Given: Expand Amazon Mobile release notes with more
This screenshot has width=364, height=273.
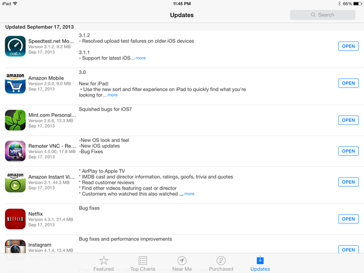Looking at the screenshot, I should pyautogui.click(x=112, y=95).
